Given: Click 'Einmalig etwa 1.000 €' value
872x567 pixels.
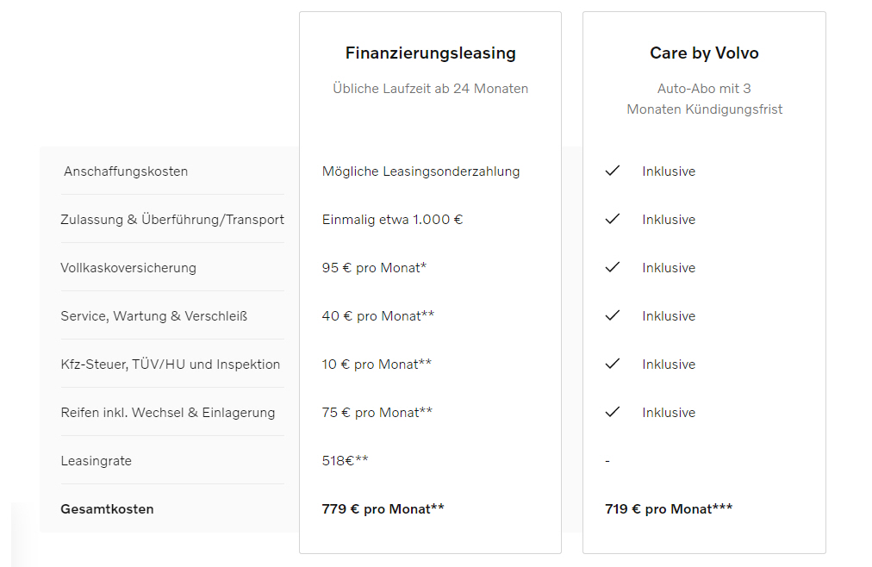Looking at the screenshot, I should (393, 220).
